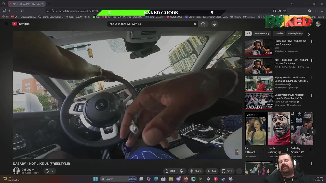Expand the subscription notification dropdown chevron
This screenshot has width=326, height=183.
[x=52, y=171]
